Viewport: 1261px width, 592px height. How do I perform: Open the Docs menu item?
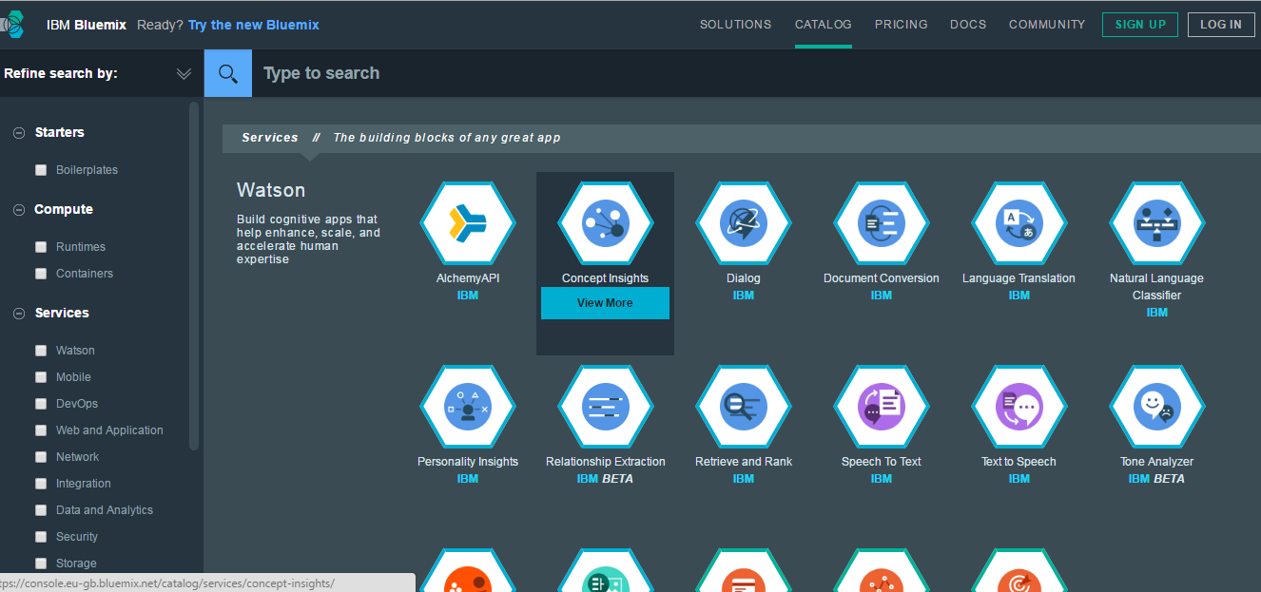click(x=968, y=25)
